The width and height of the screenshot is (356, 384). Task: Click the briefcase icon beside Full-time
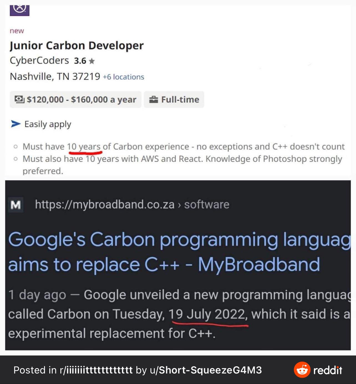[x=154, y=99]
